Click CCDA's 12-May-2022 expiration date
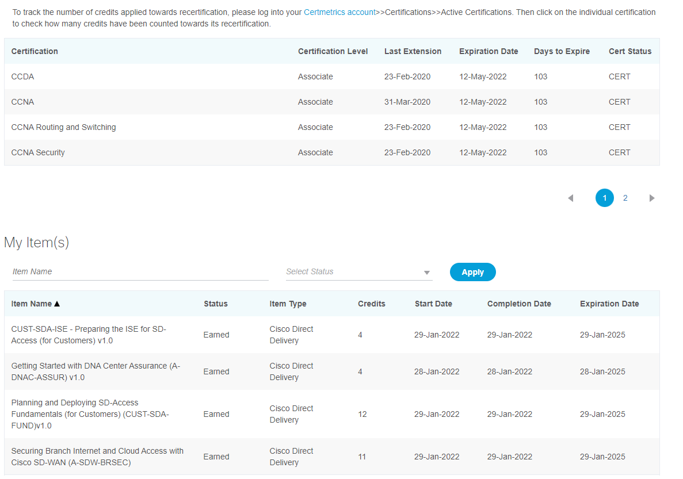 (x=483, y=76)
